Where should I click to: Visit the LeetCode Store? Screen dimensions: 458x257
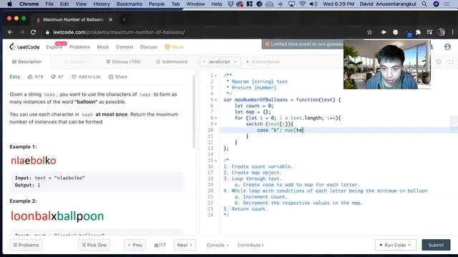coord(174,47)
